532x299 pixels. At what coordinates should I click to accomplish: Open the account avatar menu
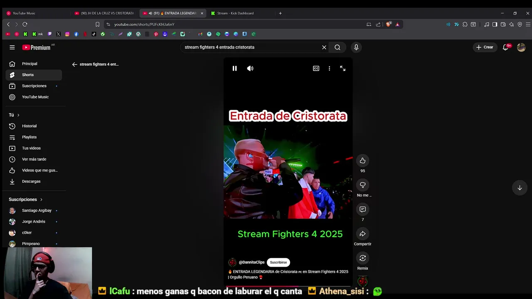click(x=521, y=47)
